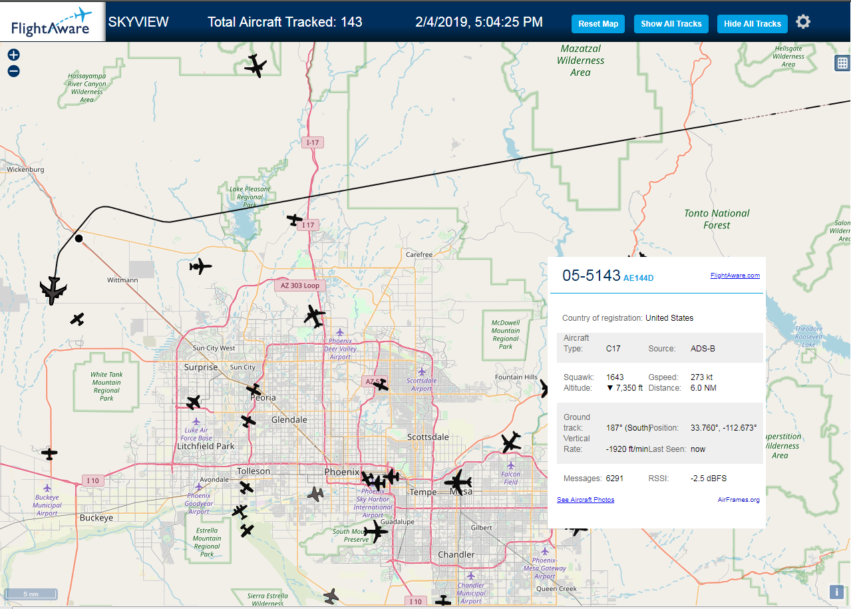Zoom out with the minus icon
Viewport: 851px width, 609px height.
(x=14, y=71)
